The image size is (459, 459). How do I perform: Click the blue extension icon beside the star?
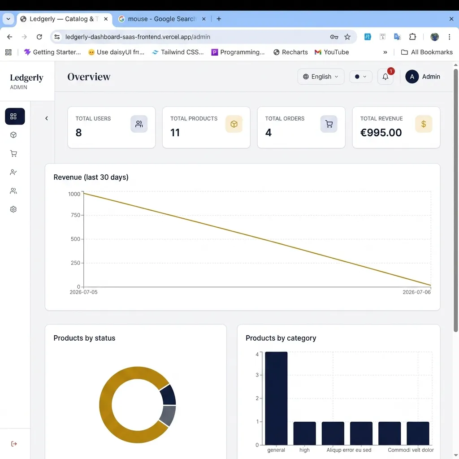[368, 37]
